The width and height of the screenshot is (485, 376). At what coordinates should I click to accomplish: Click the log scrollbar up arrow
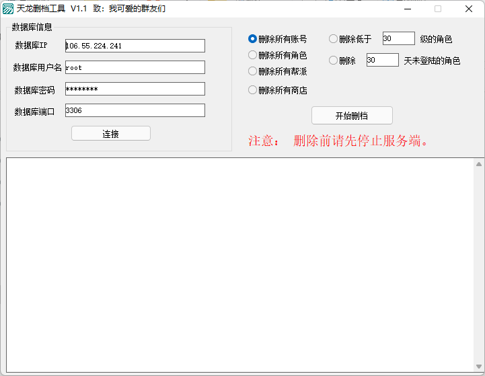(478, 164)
